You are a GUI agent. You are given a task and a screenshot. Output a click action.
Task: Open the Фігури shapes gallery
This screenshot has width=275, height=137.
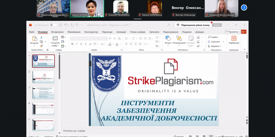(168, 41)
